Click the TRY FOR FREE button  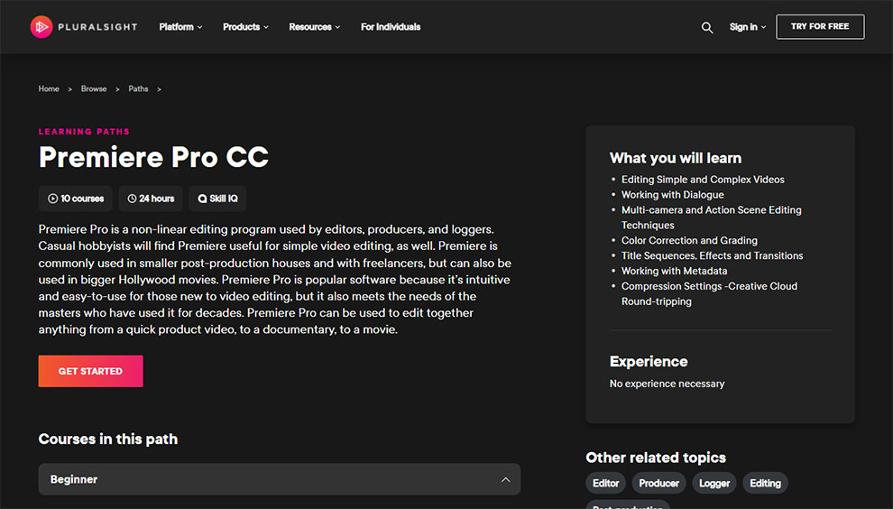[x=820, y=27]
